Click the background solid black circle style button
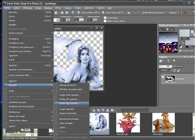The image size is (195, 140). click(x=187, y=47)
